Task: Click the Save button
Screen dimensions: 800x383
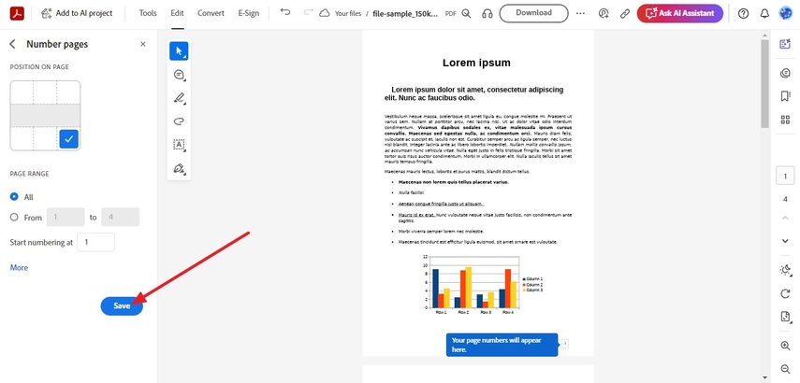Action: 122,305
